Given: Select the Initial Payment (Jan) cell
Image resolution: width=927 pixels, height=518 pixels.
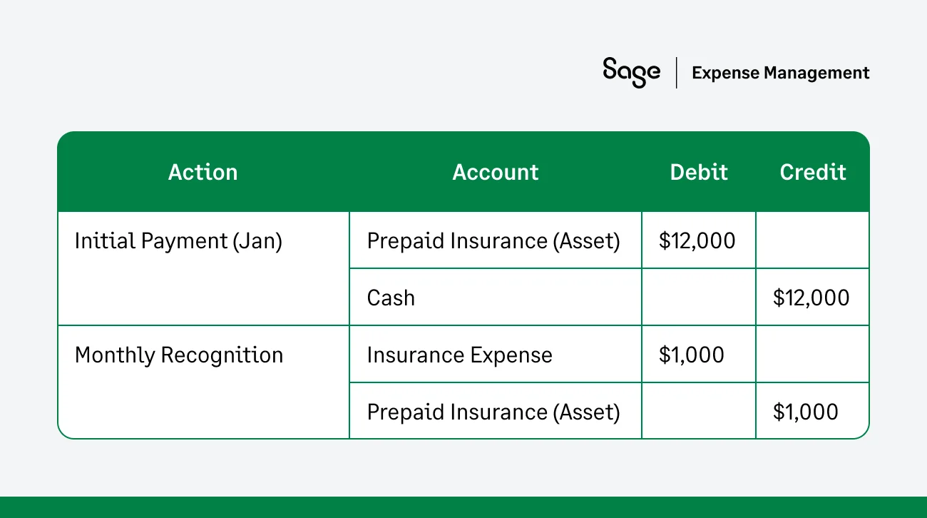Looking at the screenshot, I should (178, 241).
